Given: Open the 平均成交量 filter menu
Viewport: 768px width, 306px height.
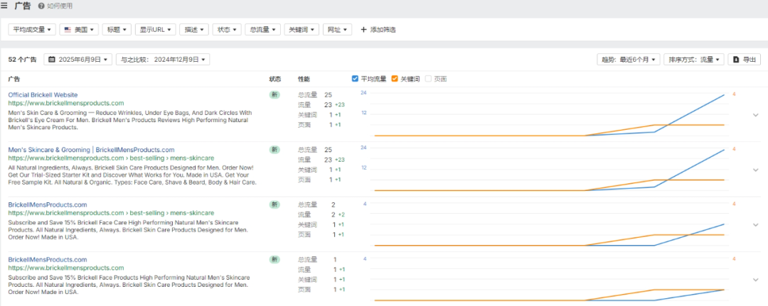Looking at the screenshot, I should (31, 30).
